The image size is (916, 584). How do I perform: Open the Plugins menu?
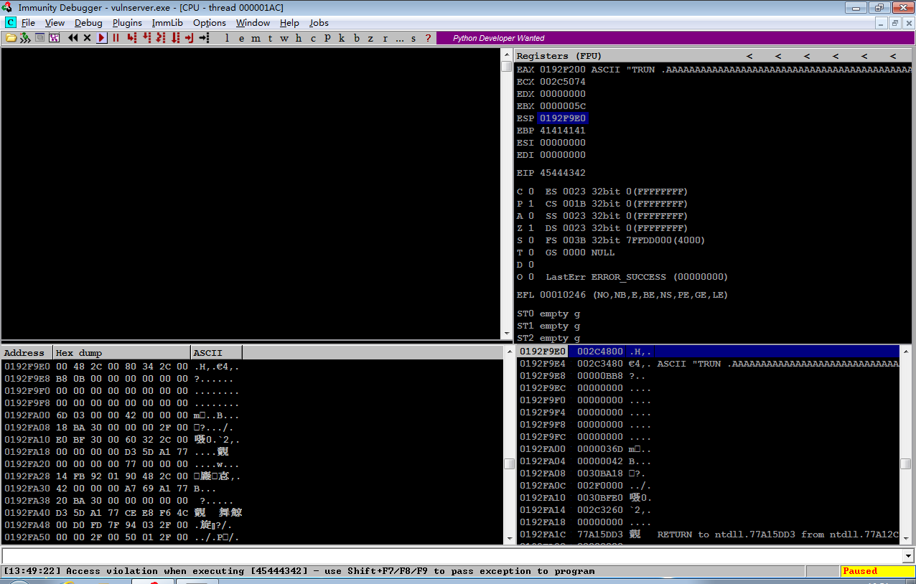pos(127,23)
